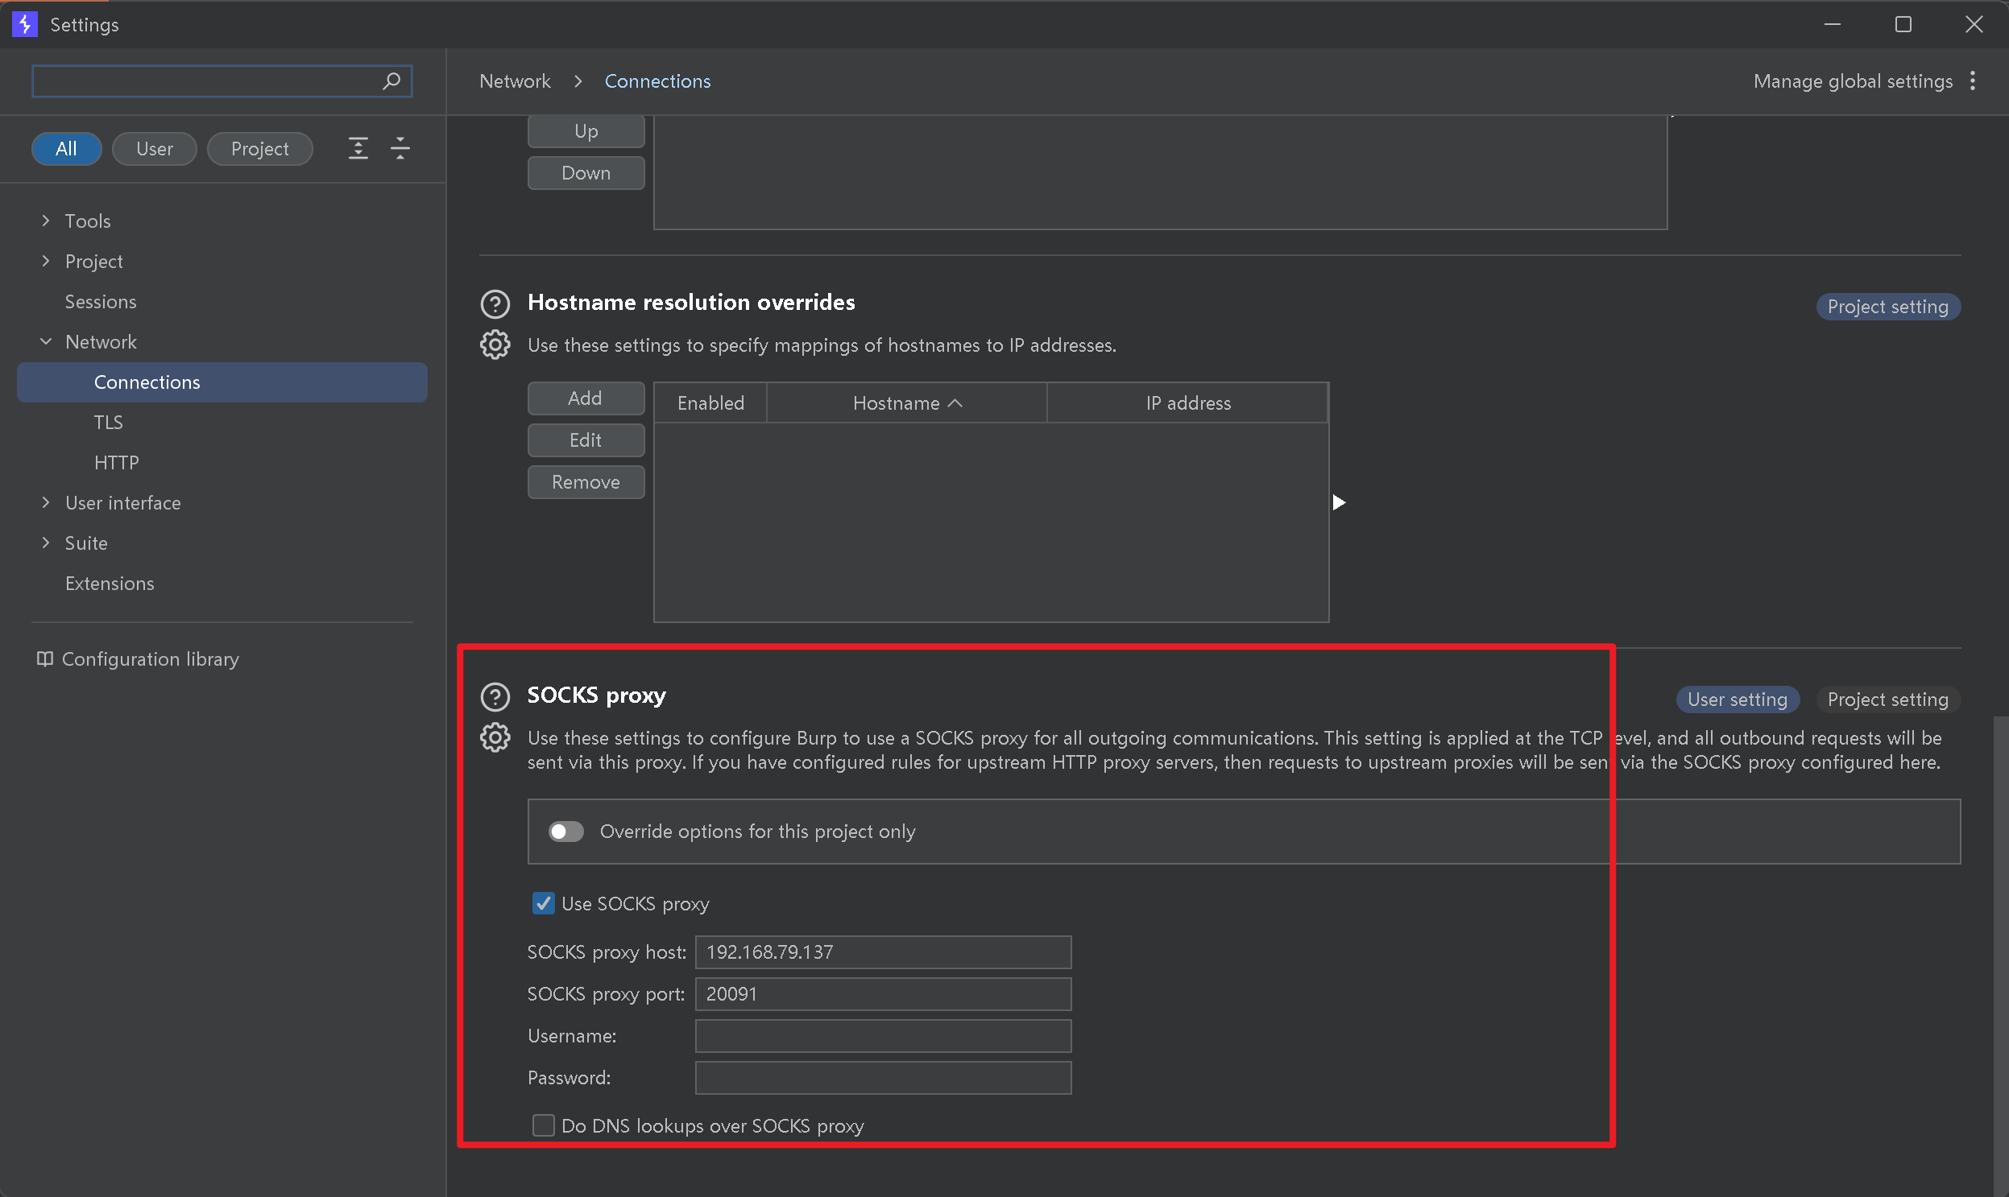Viewport: 2009px width, 1197px height.
Task: Click the search magnifier icon
Action: 391,81
